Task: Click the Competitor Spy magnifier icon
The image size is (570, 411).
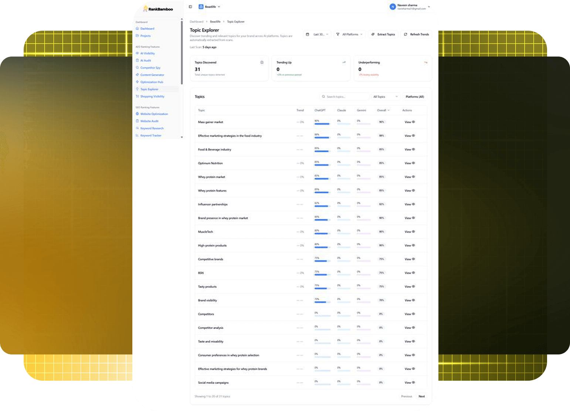Action: click(138, 68)
